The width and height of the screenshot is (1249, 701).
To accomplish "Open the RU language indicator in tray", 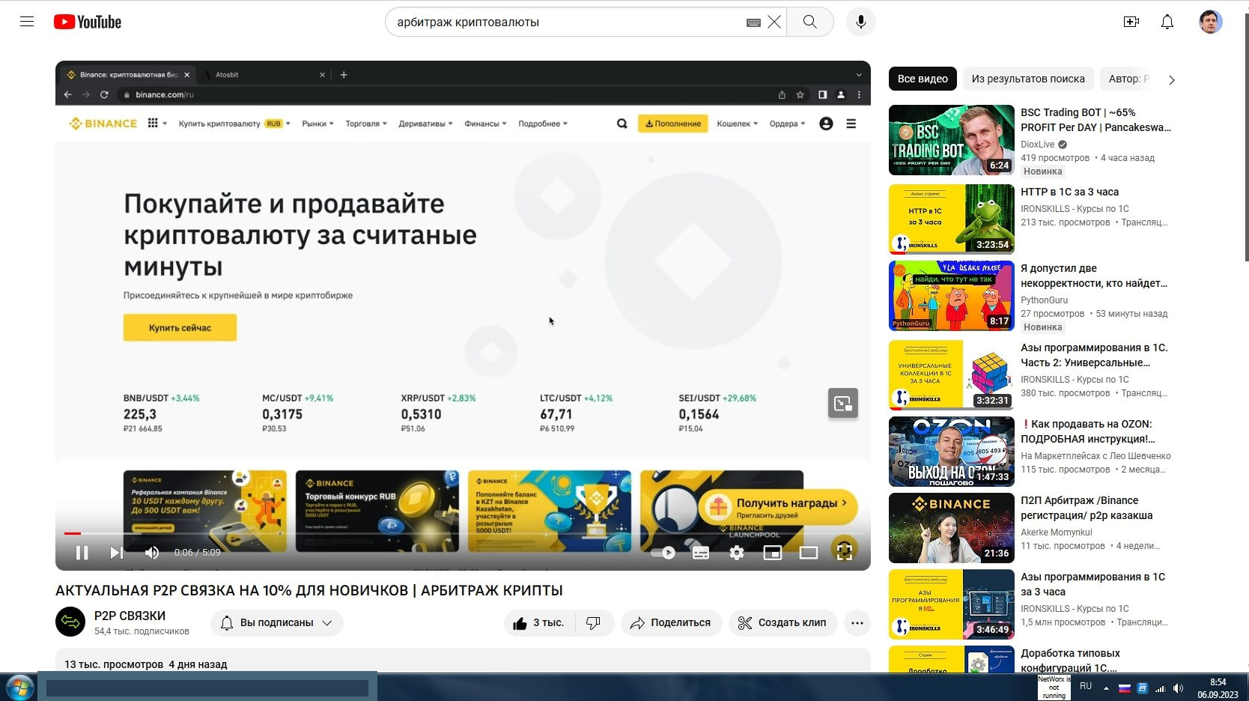I will click(x=1086, y=686).
